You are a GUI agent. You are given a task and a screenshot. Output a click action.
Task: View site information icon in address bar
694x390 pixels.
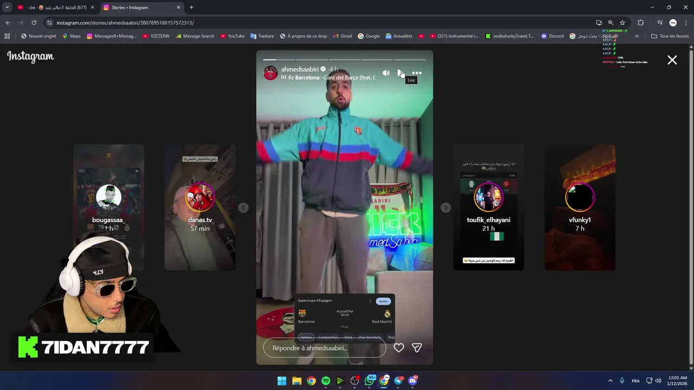[x=49, y=23]
